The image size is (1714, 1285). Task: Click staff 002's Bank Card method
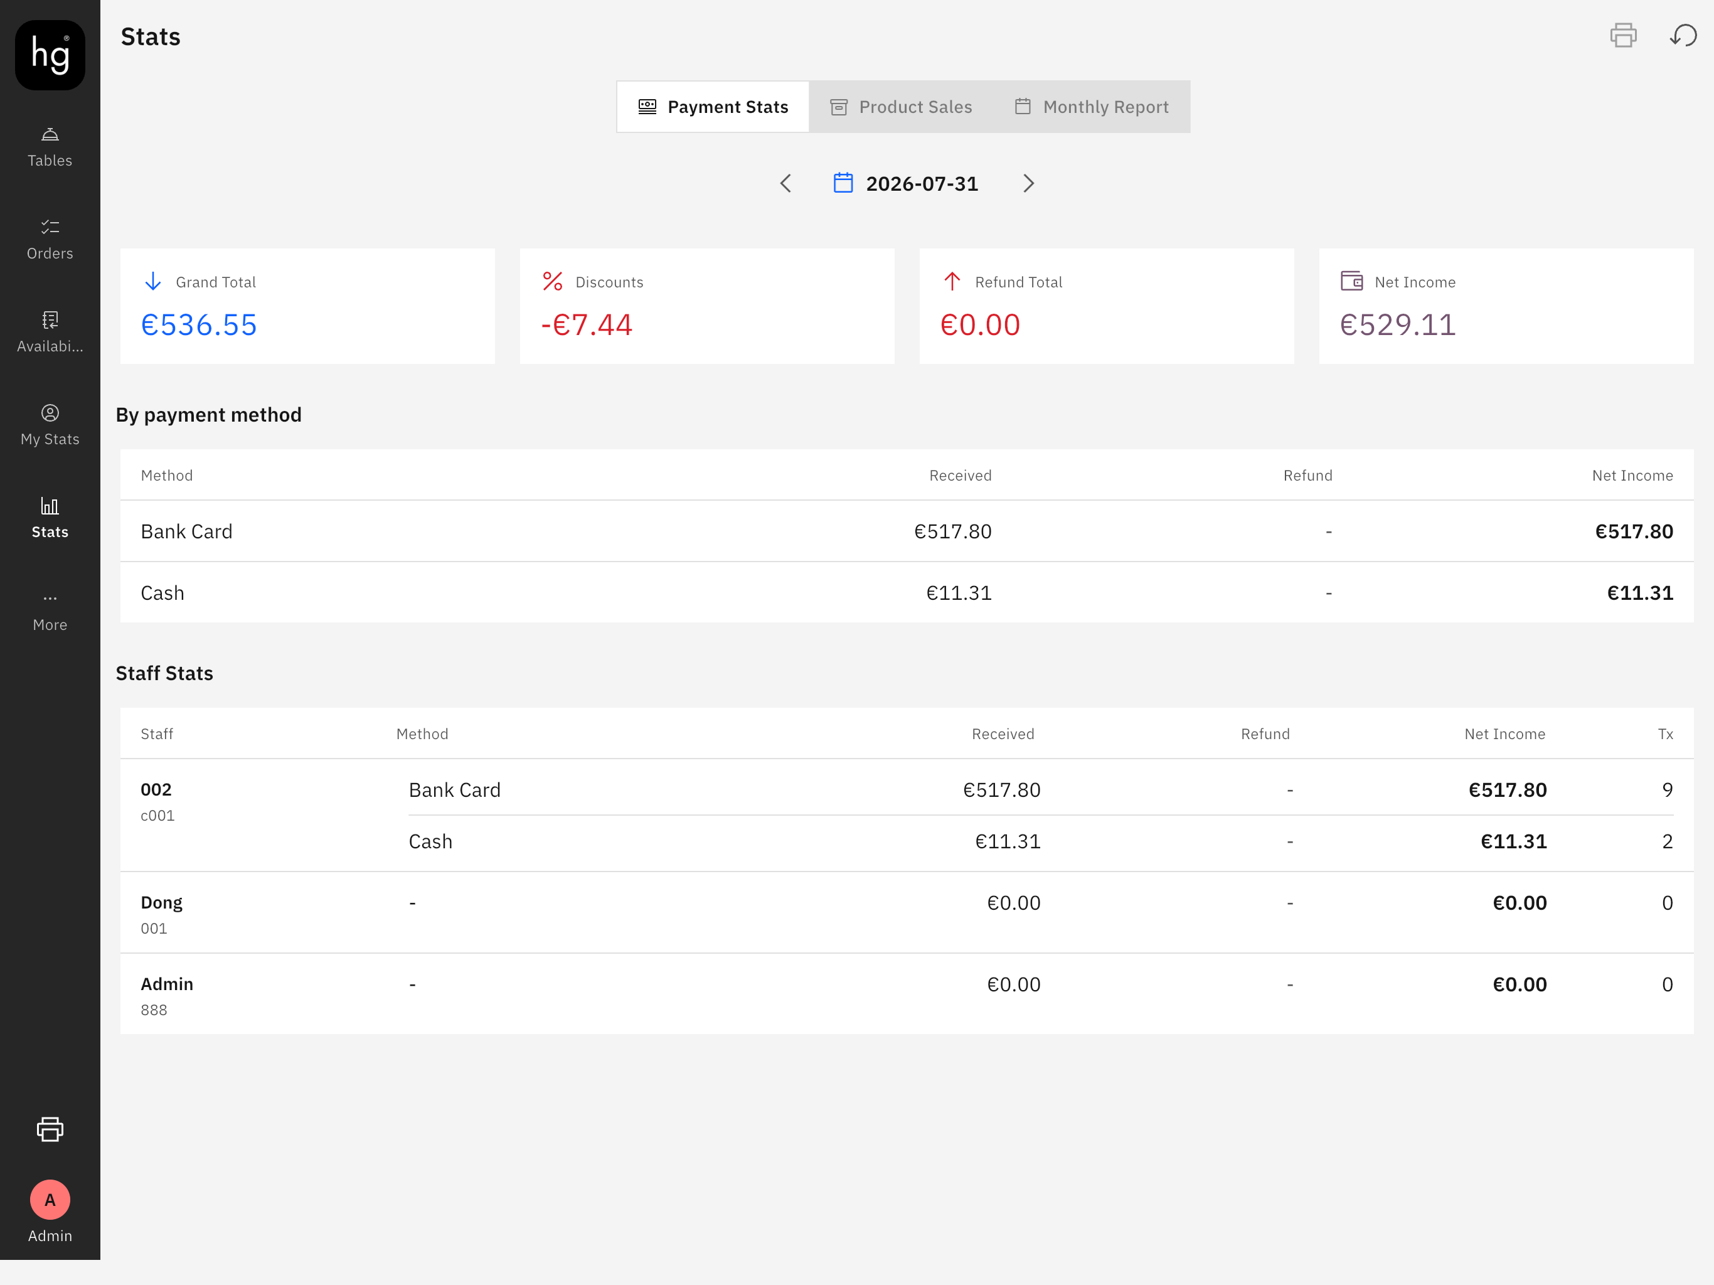pos(455,790)
